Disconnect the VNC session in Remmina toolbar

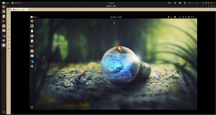coord(9,56)
